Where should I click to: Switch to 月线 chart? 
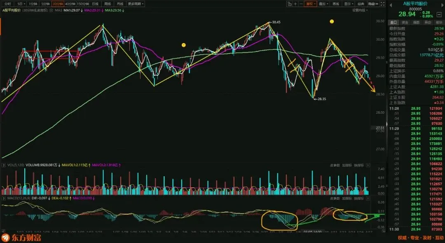click(x=120, y=4)
